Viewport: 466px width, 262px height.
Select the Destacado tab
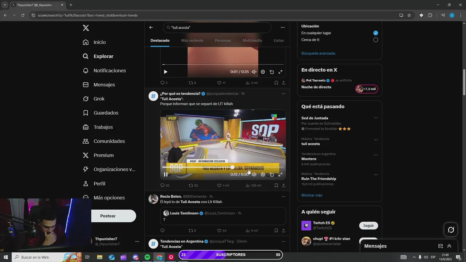(160, 40)
